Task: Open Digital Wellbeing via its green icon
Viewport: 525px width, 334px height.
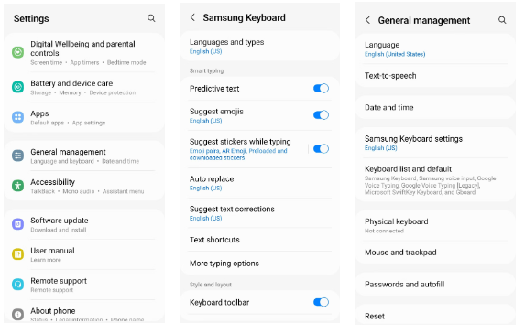Action: pyautogui.click(x=17, y=52)
